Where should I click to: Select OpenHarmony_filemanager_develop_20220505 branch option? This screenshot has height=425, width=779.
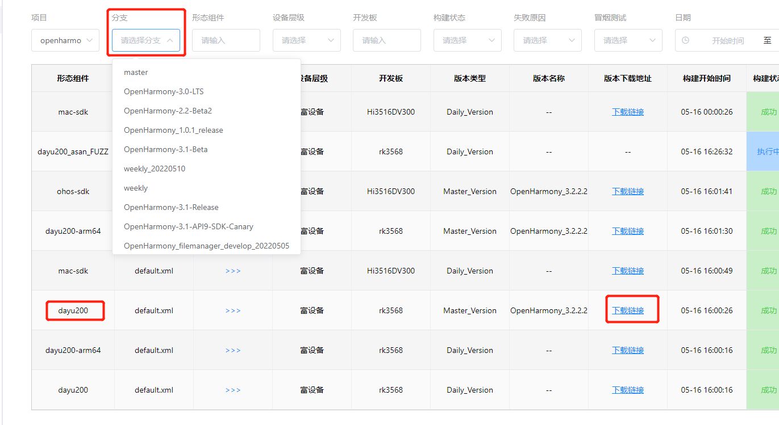tap(207, 246)
